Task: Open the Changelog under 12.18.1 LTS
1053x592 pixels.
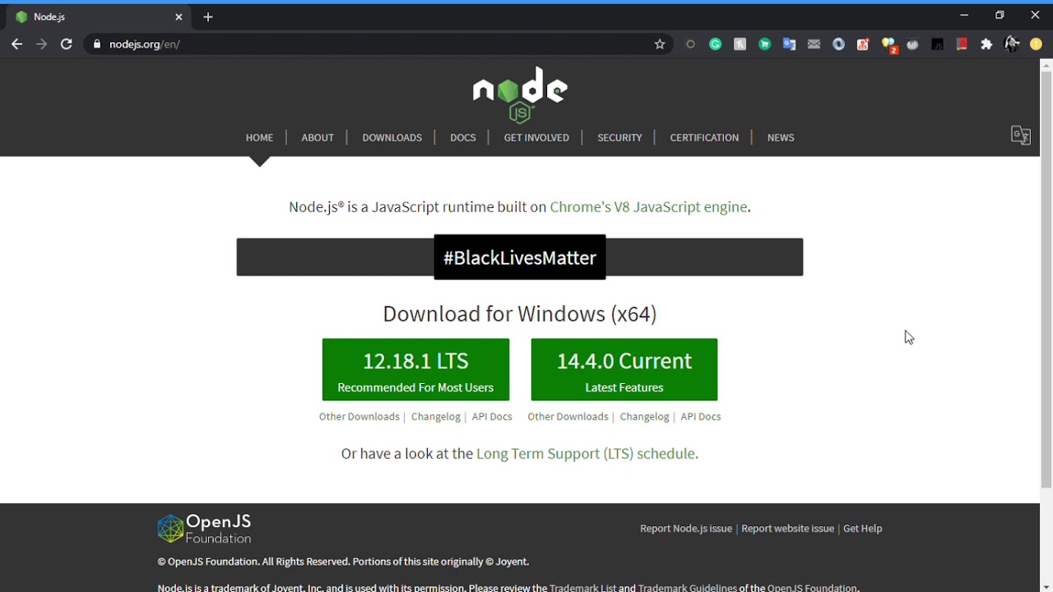Action: (436, 417)
